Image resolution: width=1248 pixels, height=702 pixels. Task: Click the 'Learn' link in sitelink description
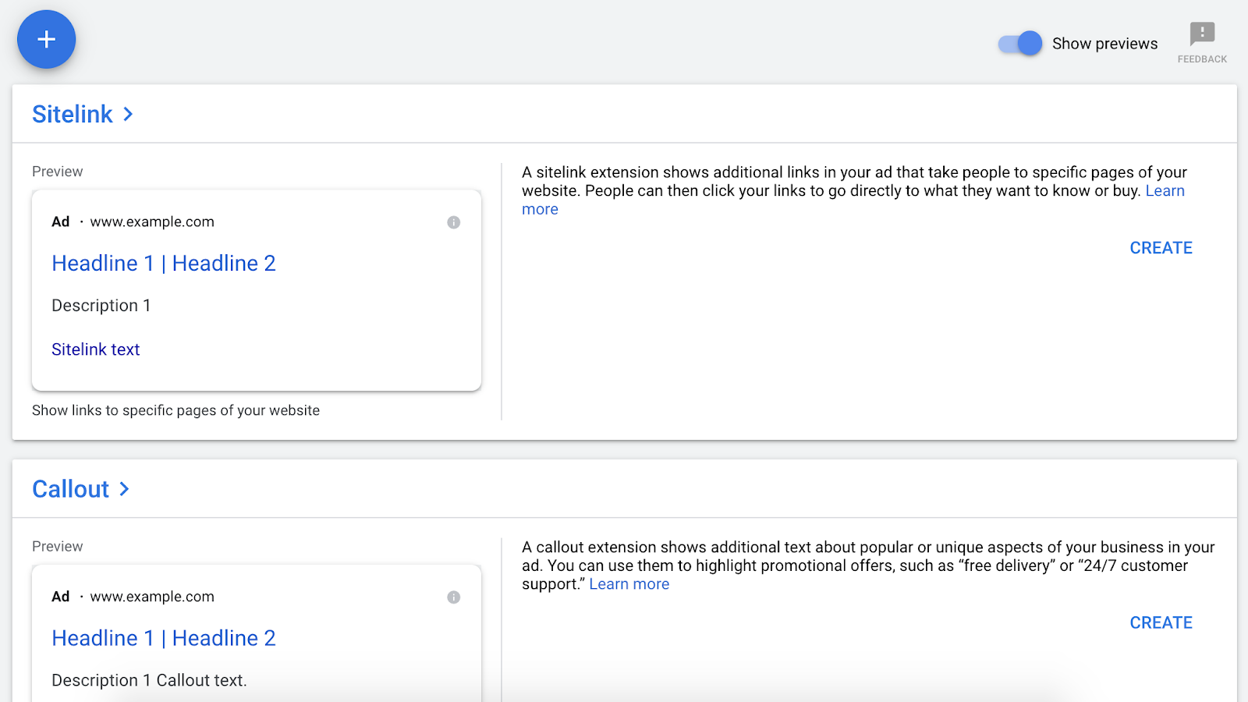click(1165, 191)
